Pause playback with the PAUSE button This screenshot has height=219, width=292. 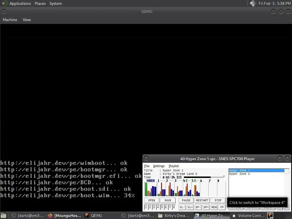(186, 200)
